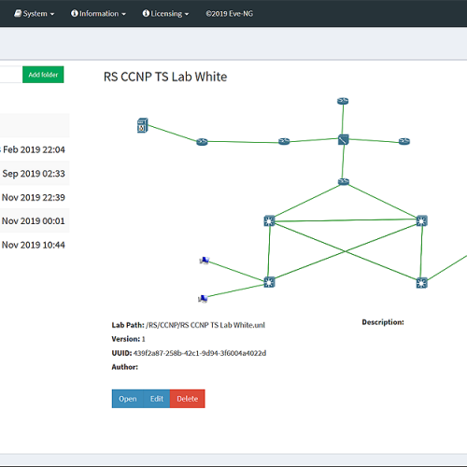467x467 pixels.
Task: Edit the selected lab
Action: [157, 399]
